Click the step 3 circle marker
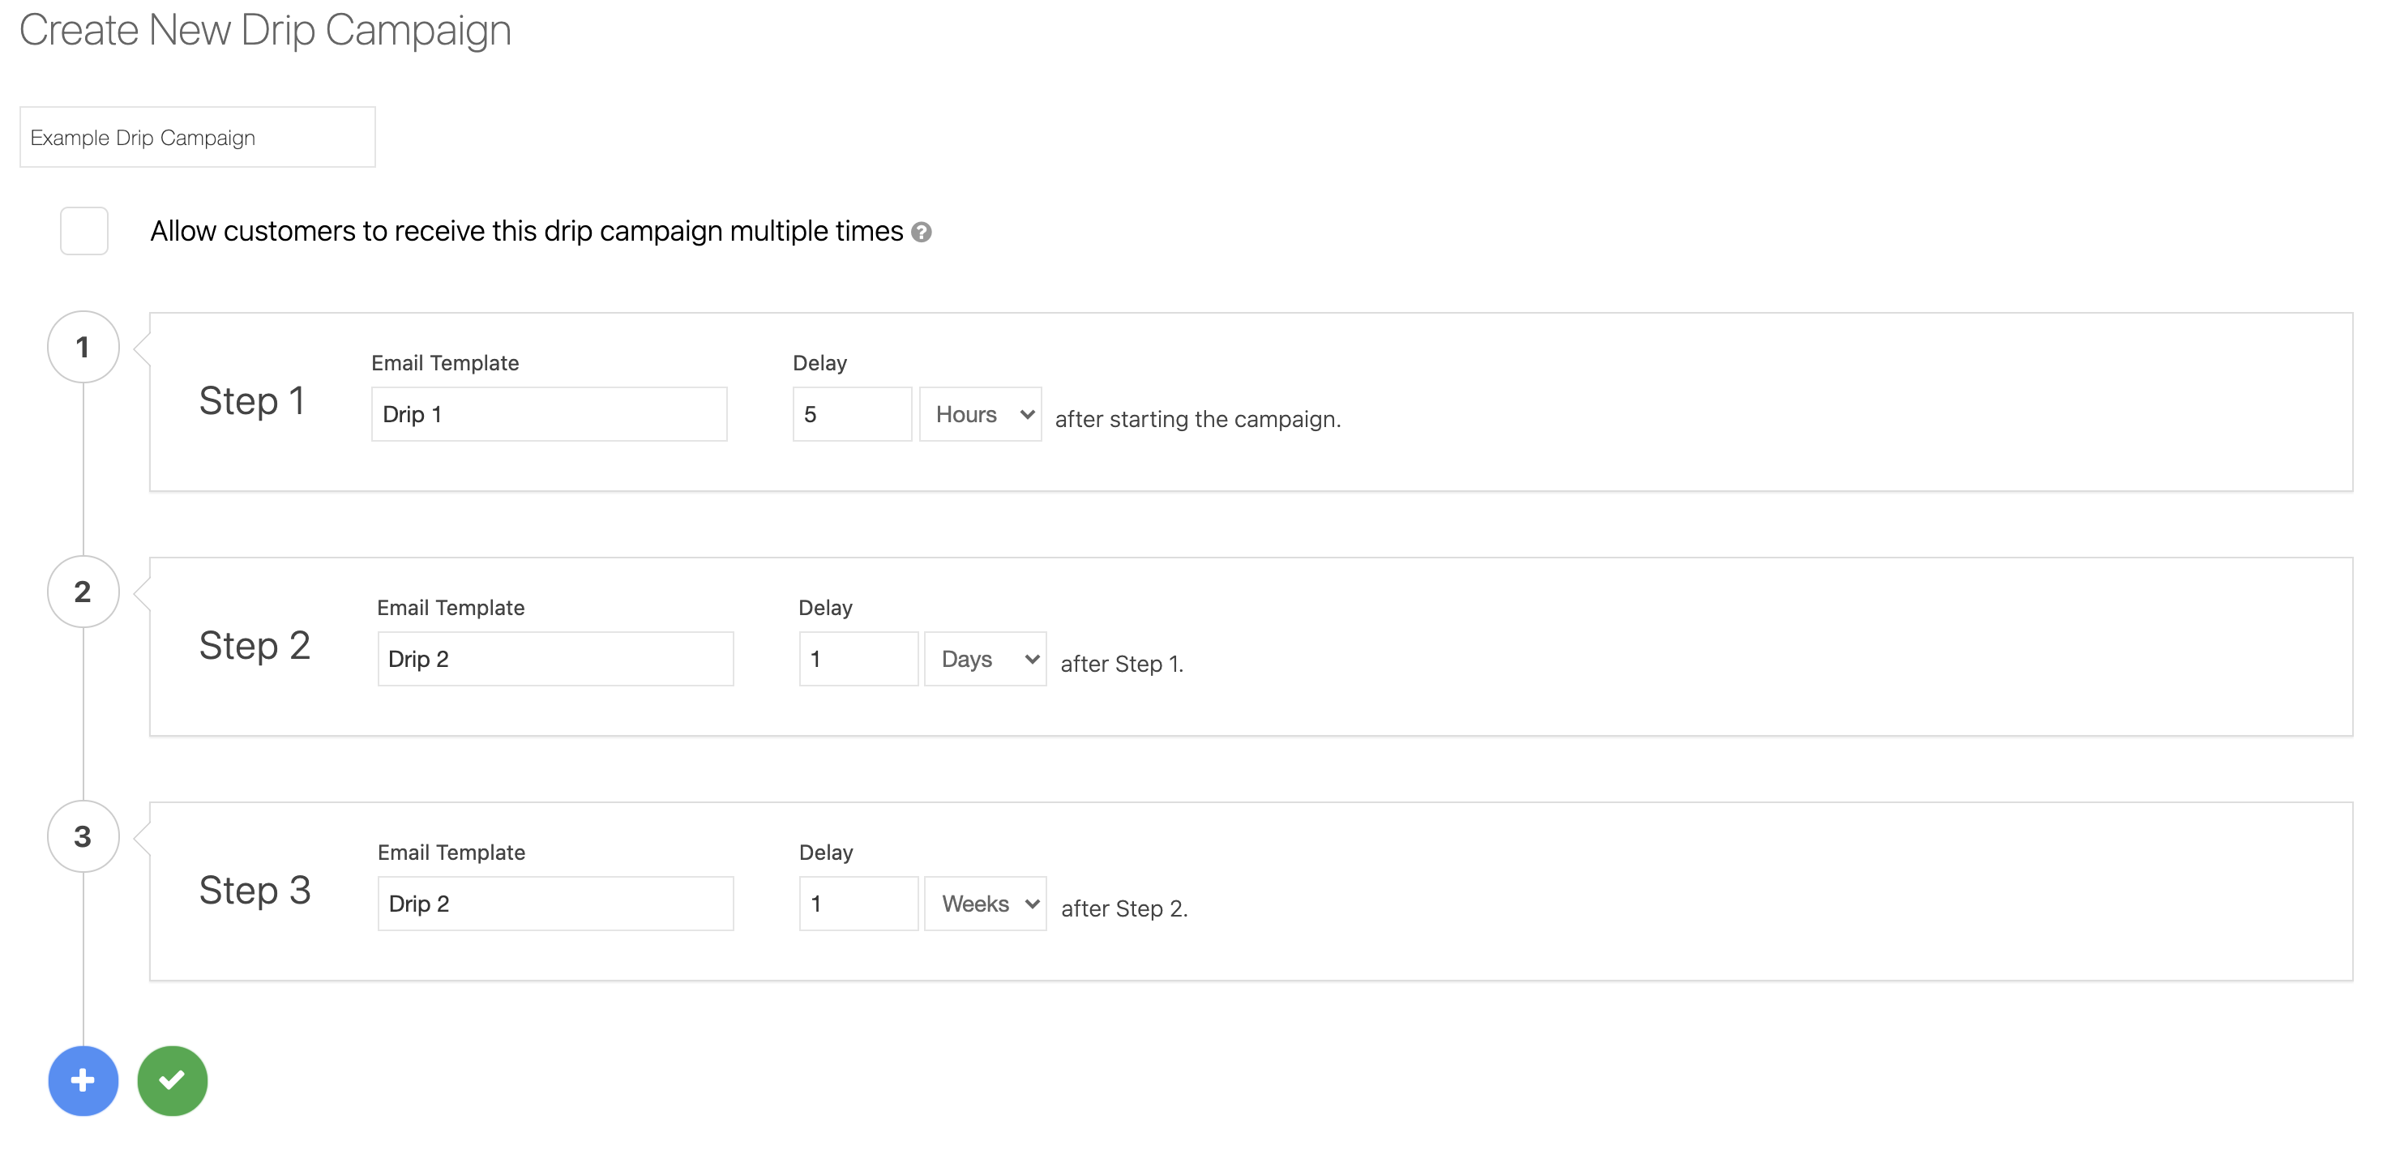The height and width of the screenshot is (1154, 2383). (x=83, y=836)
